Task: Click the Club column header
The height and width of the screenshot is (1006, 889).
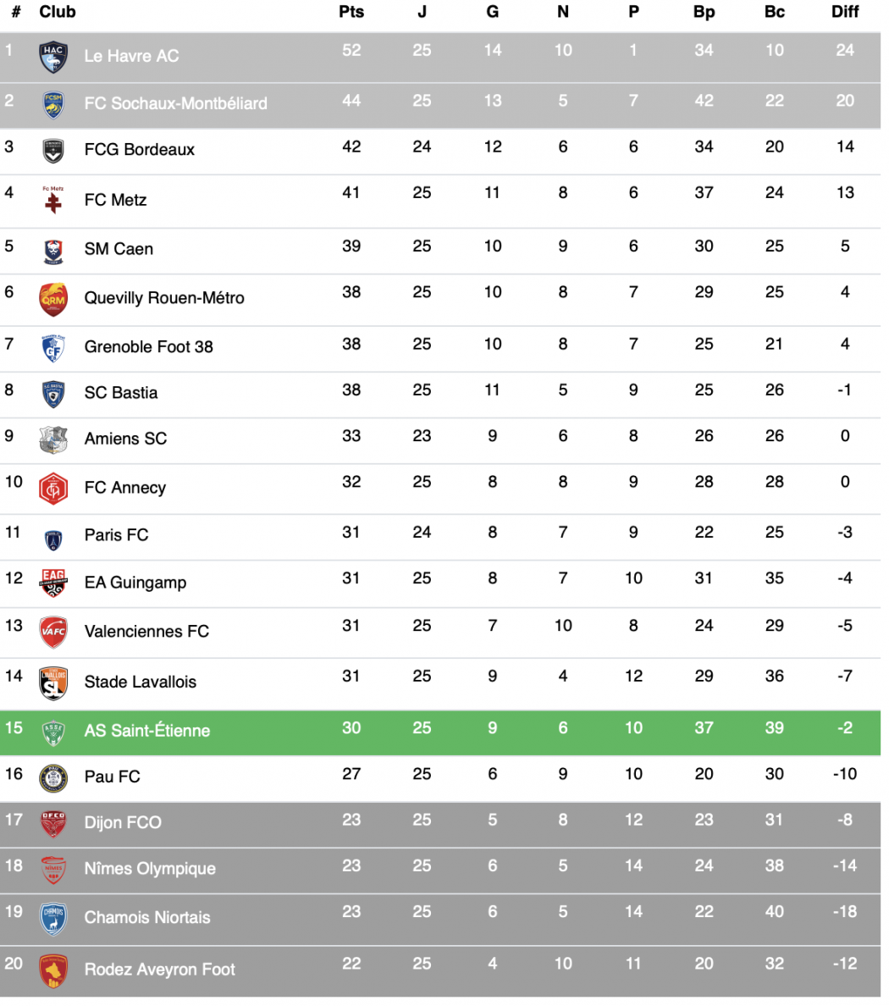Action: point(58,12)
